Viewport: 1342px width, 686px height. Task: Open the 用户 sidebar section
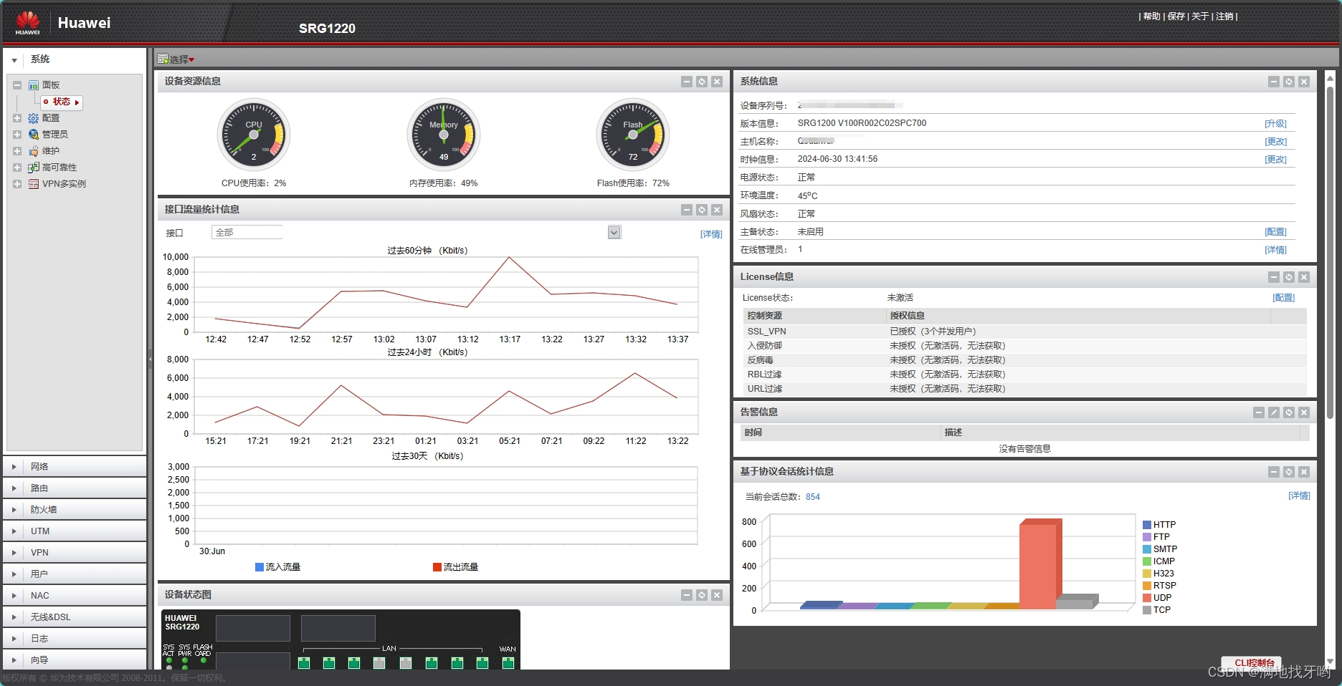pyautogui.click(x=75, y=574)
